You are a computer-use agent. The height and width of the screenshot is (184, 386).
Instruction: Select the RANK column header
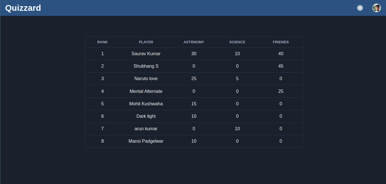click(102, 42)
